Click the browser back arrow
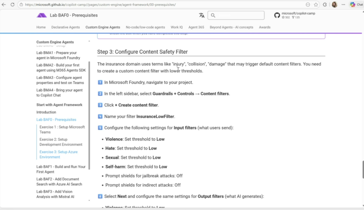This screenshot has width=364, height=210. click(4, 5)
